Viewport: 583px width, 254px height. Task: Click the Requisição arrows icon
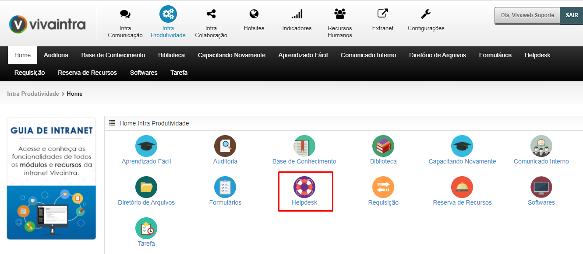point(383,187)
